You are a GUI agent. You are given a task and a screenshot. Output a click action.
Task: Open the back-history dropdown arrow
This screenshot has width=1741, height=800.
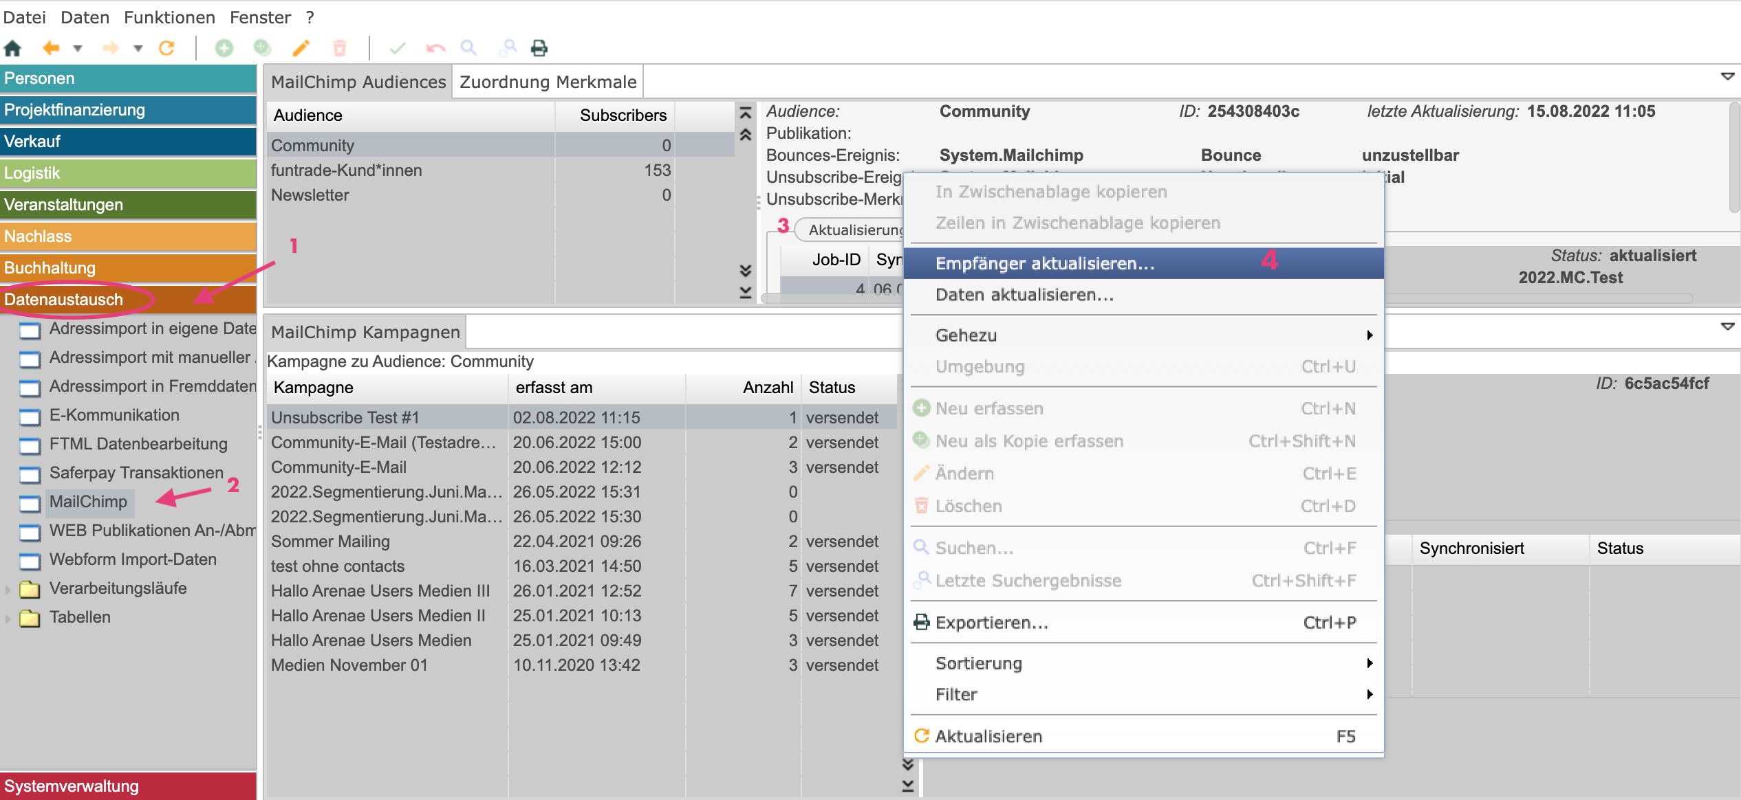78,48
